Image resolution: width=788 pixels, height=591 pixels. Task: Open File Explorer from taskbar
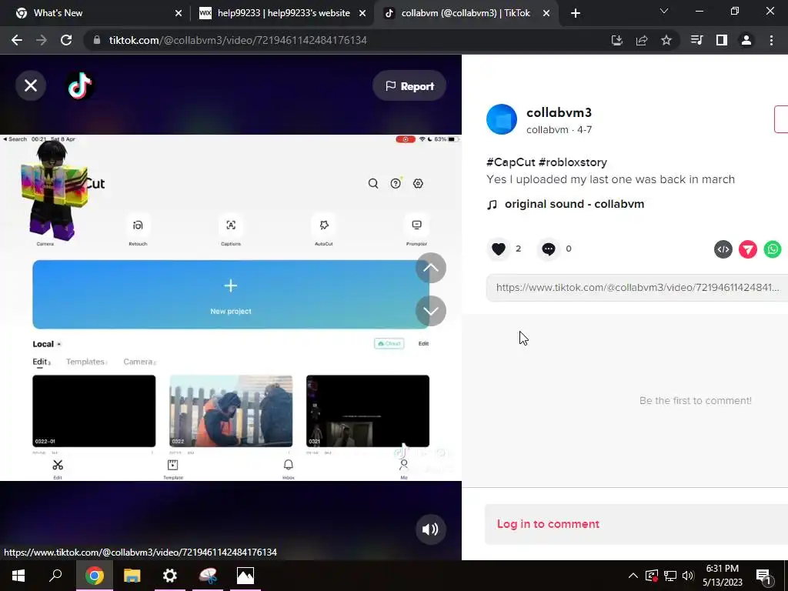tap(132, 576)
